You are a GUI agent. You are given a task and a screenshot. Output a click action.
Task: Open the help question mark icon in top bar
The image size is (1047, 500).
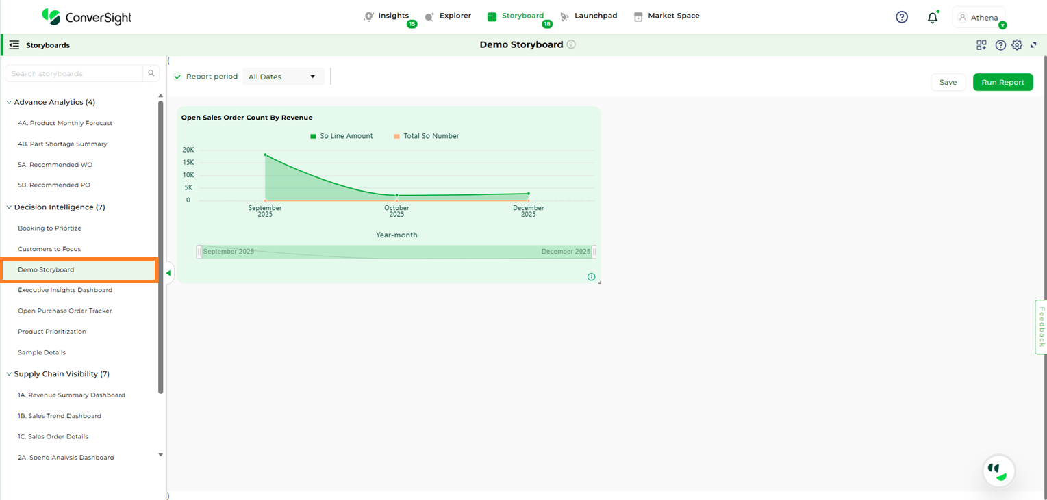pos(902,17)
